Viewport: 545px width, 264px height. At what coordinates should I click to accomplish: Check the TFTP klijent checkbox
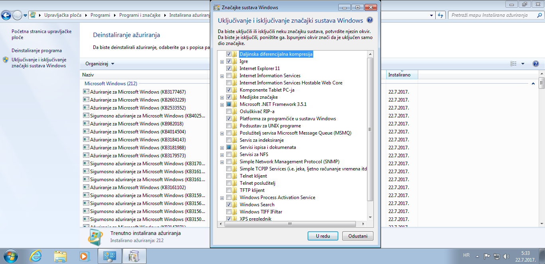[229, 190]
